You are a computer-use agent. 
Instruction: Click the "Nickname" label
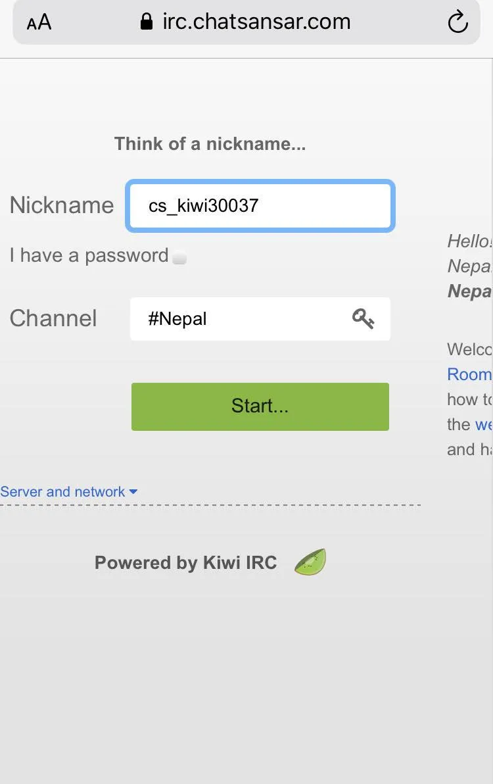62,205
